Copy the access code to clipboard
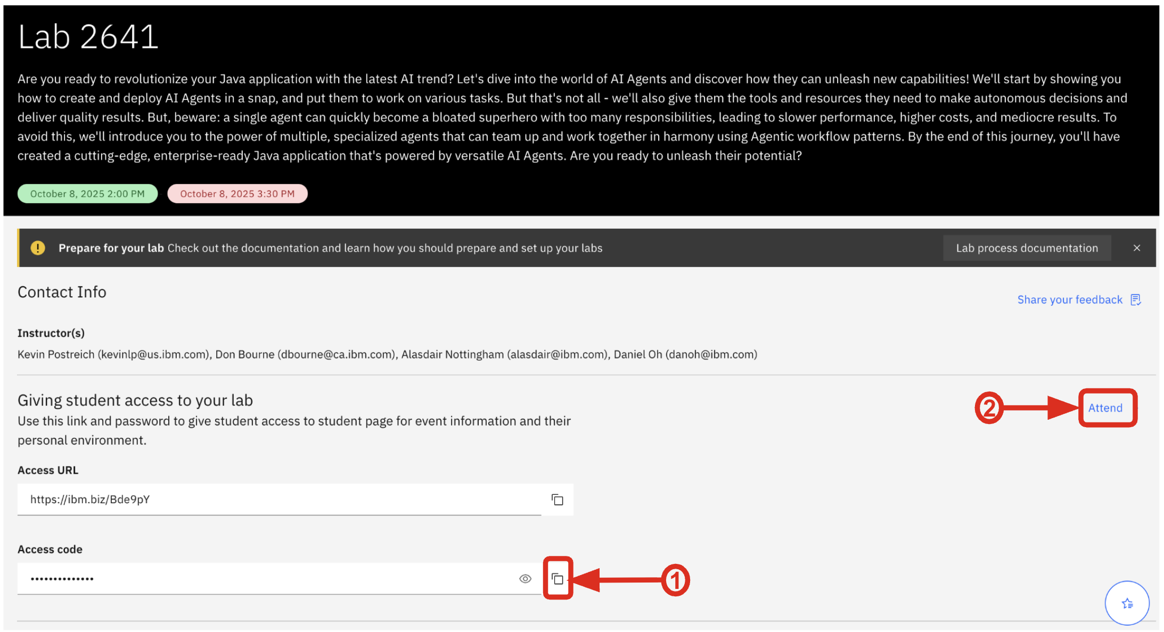The height and width of the screenshot is (632, 1164). (558, 579)
